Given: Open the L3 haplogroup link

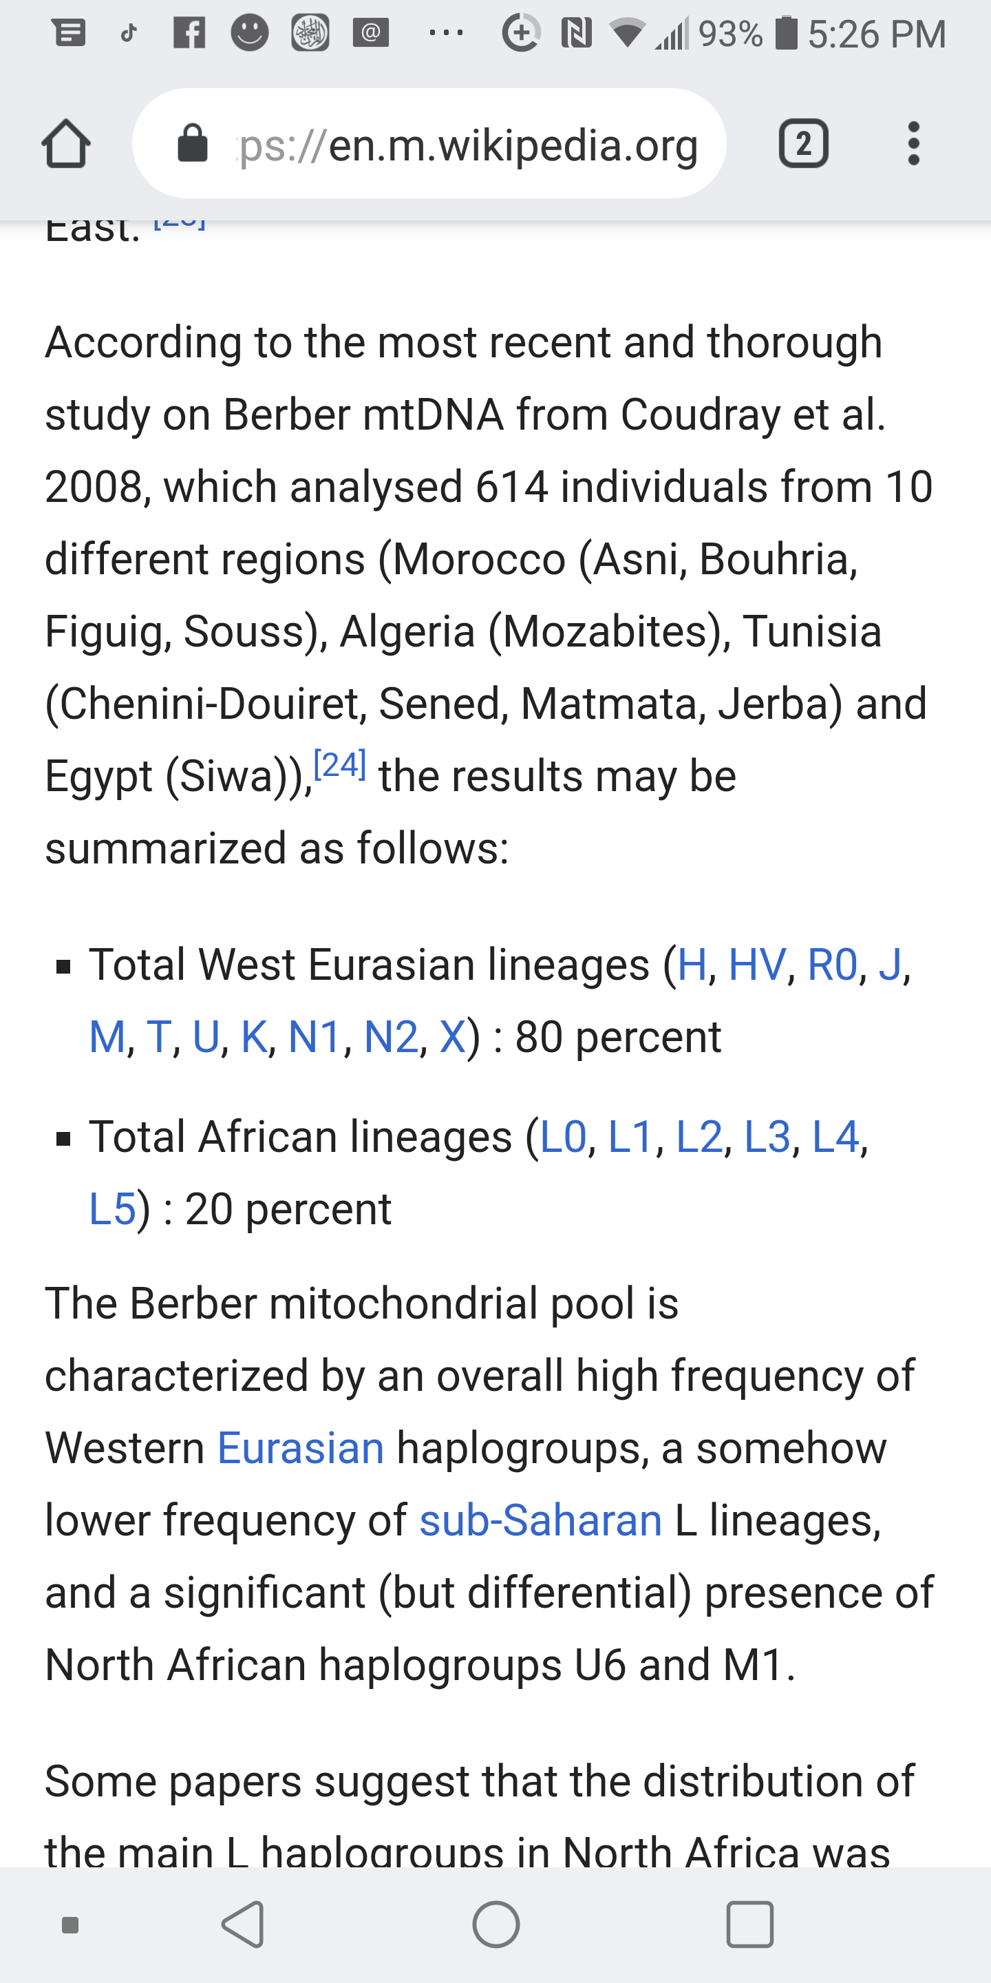Looking at the screenshot, I should (767, 1137).
